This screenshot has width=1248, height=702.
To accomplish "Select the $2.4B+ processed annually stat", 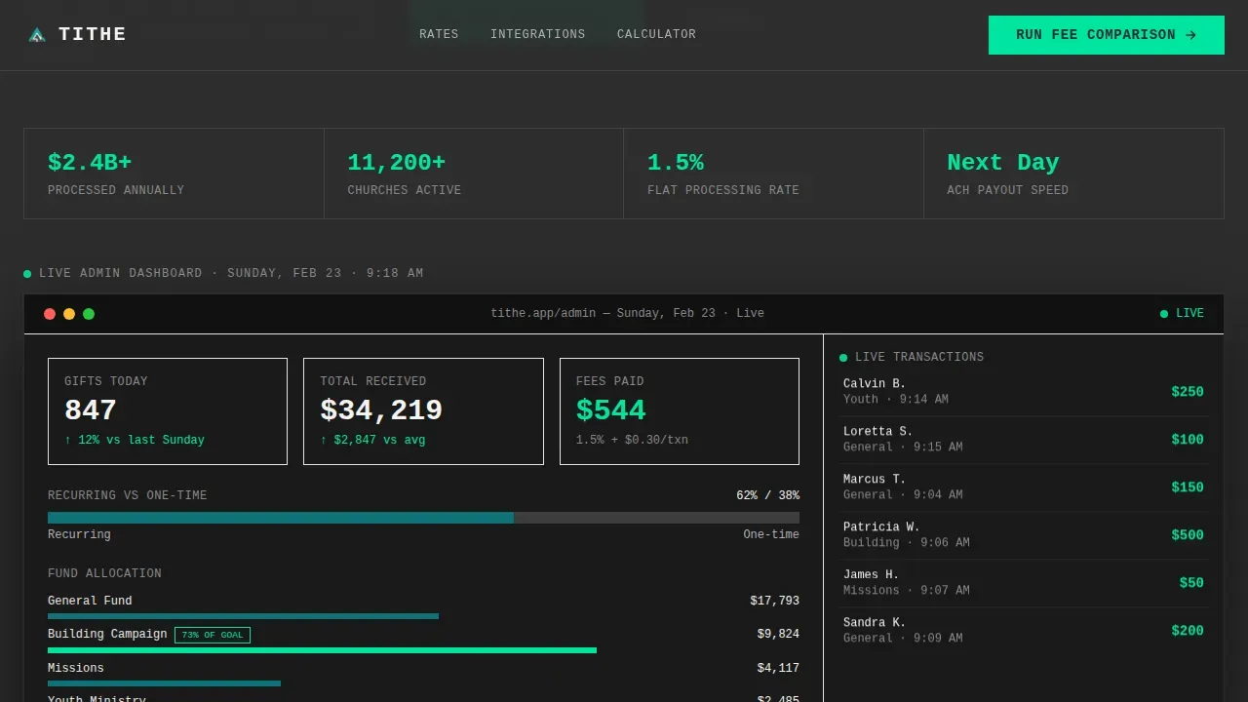I will (175, 174).
